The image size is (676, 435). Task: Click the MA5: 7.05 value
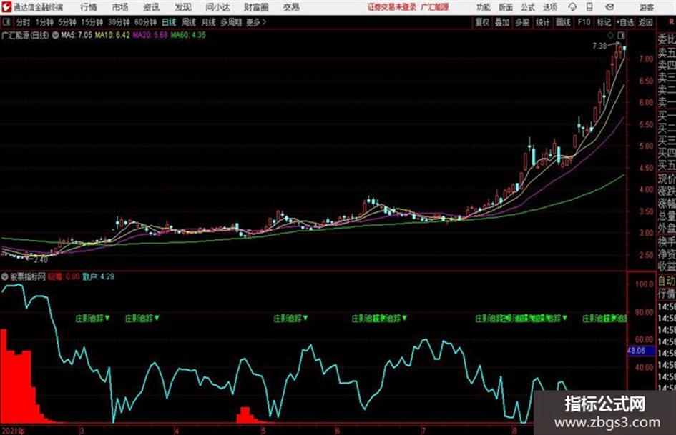77,35
